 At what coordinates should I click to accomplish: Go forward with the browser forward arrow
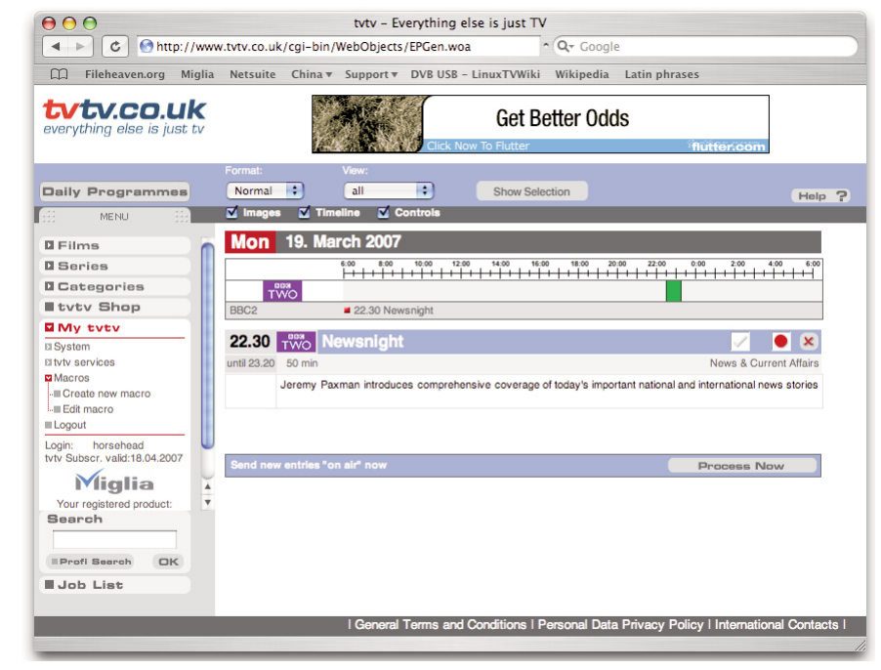[80, 47]
